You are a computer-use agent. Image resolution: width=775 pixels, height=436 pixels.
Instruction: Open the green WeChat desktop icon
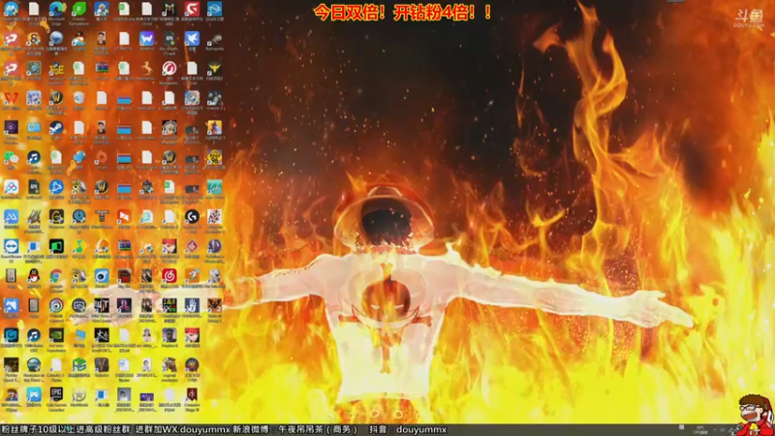click(11, 157)
